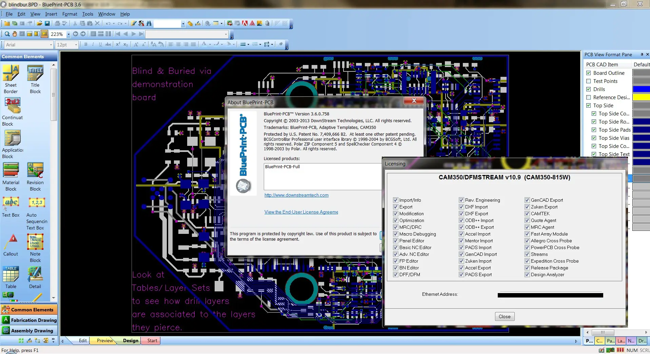
Task: Open the downstreamtech.com link
Action: [296, 195]
